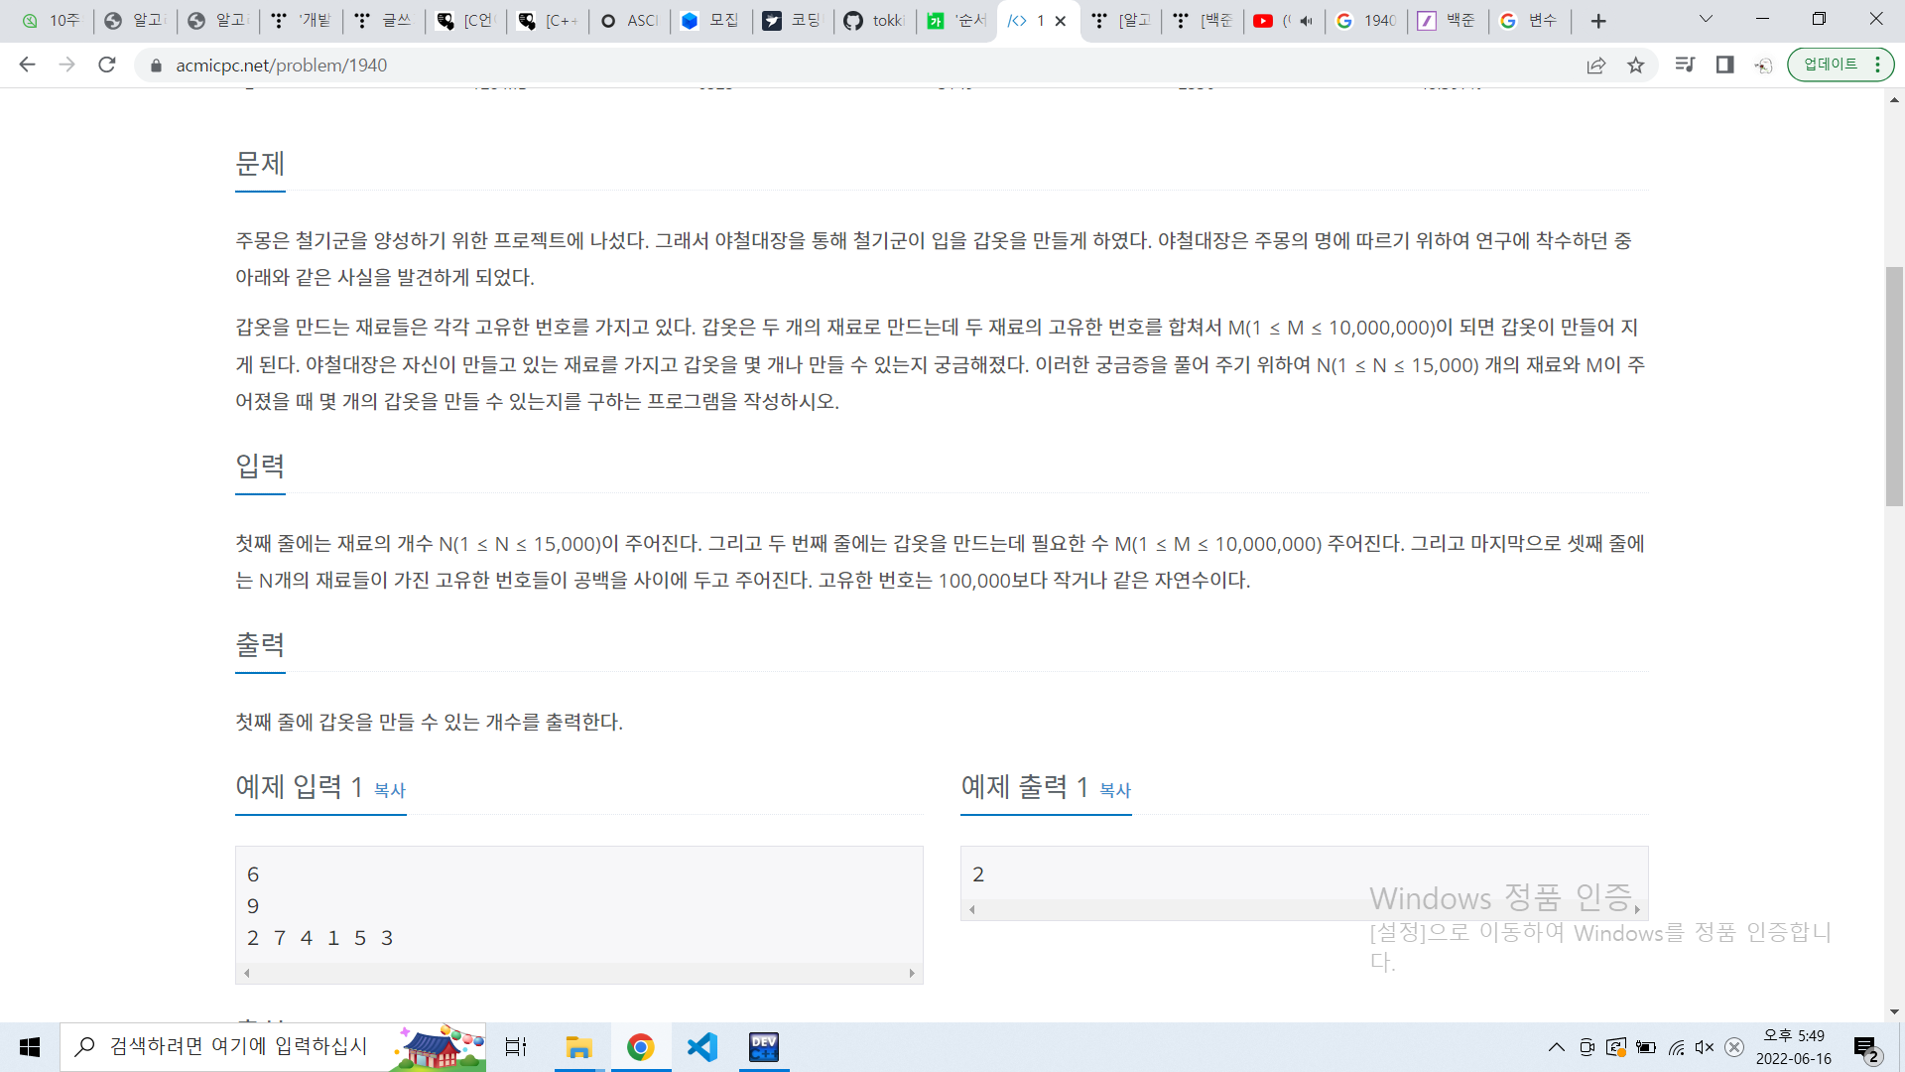Viewport: 1905px width, 1072px height.
Task: Show hidden system tray icons
Action: click(1556, 1047)
